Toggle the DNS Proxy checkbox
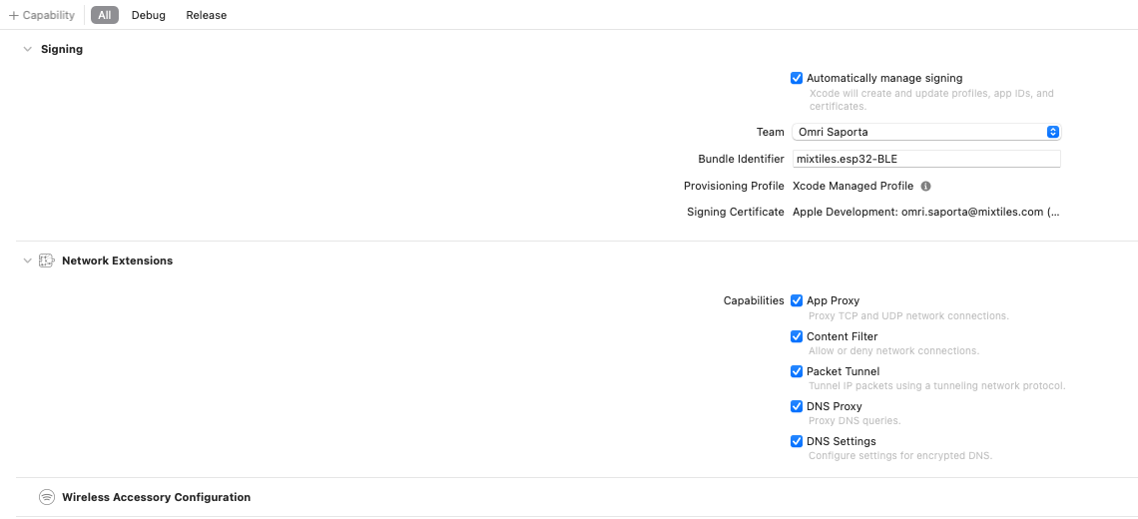The height and width of the screenshot is (519, 1138). coord(797,406)
